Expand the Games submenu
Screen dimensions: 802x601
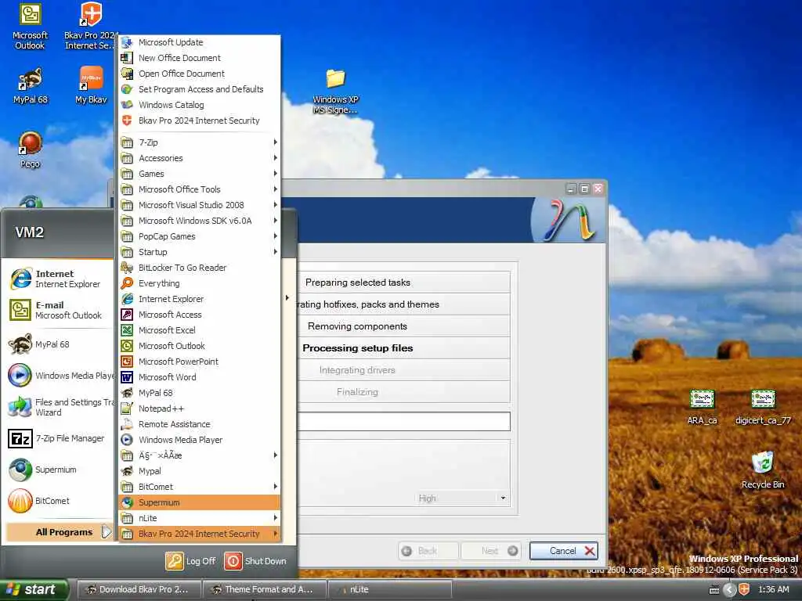point(200,174)
